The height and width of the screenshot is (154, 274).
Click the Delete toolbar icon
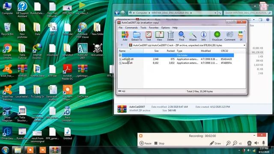170,36
